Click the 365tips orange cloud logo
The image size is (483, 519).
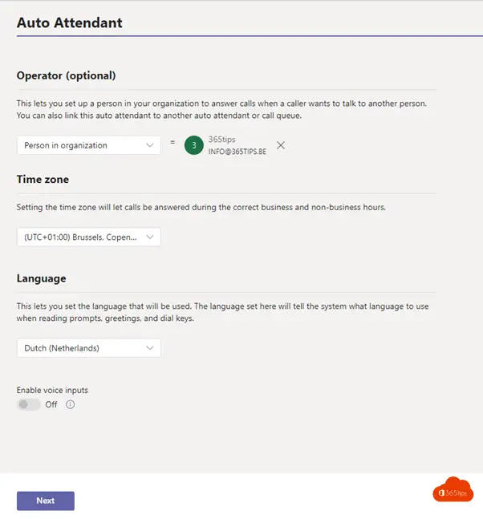click(453, 489)
